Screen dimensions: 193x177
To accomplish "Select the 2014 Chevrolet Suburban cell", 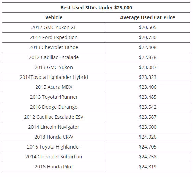I will click(54, 157).
